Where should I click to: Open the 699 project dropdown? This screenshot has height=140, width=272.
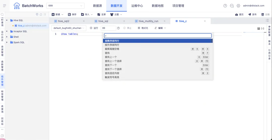coord(65,6)
